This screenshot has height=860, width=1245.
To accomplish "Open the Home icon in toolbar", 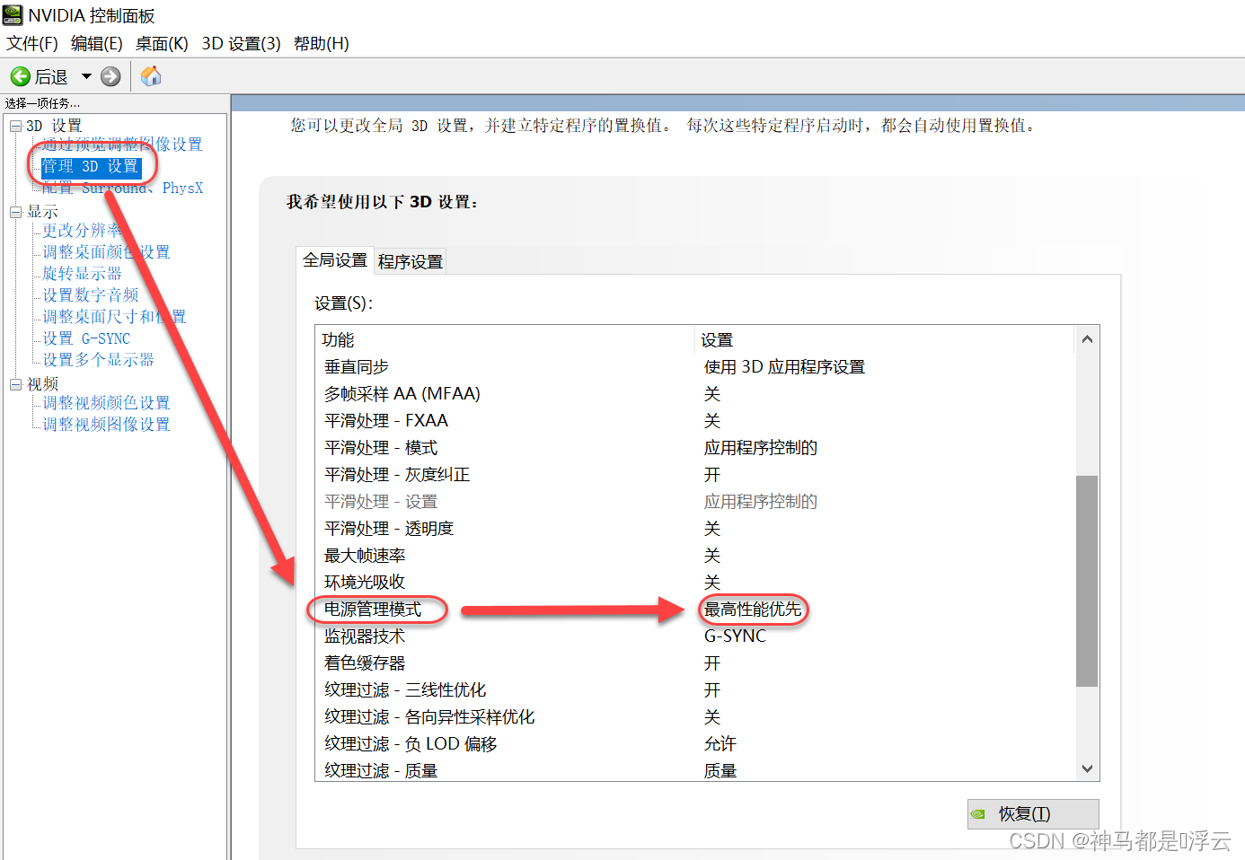I will [151, 76].
